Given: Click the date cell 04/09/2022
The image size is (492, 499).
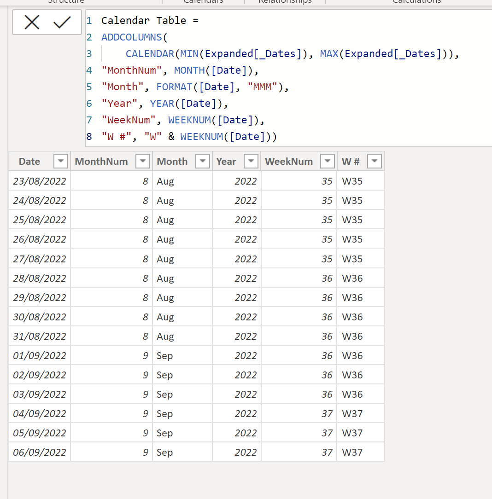Looking at the screenshot, I should point(40,414).
